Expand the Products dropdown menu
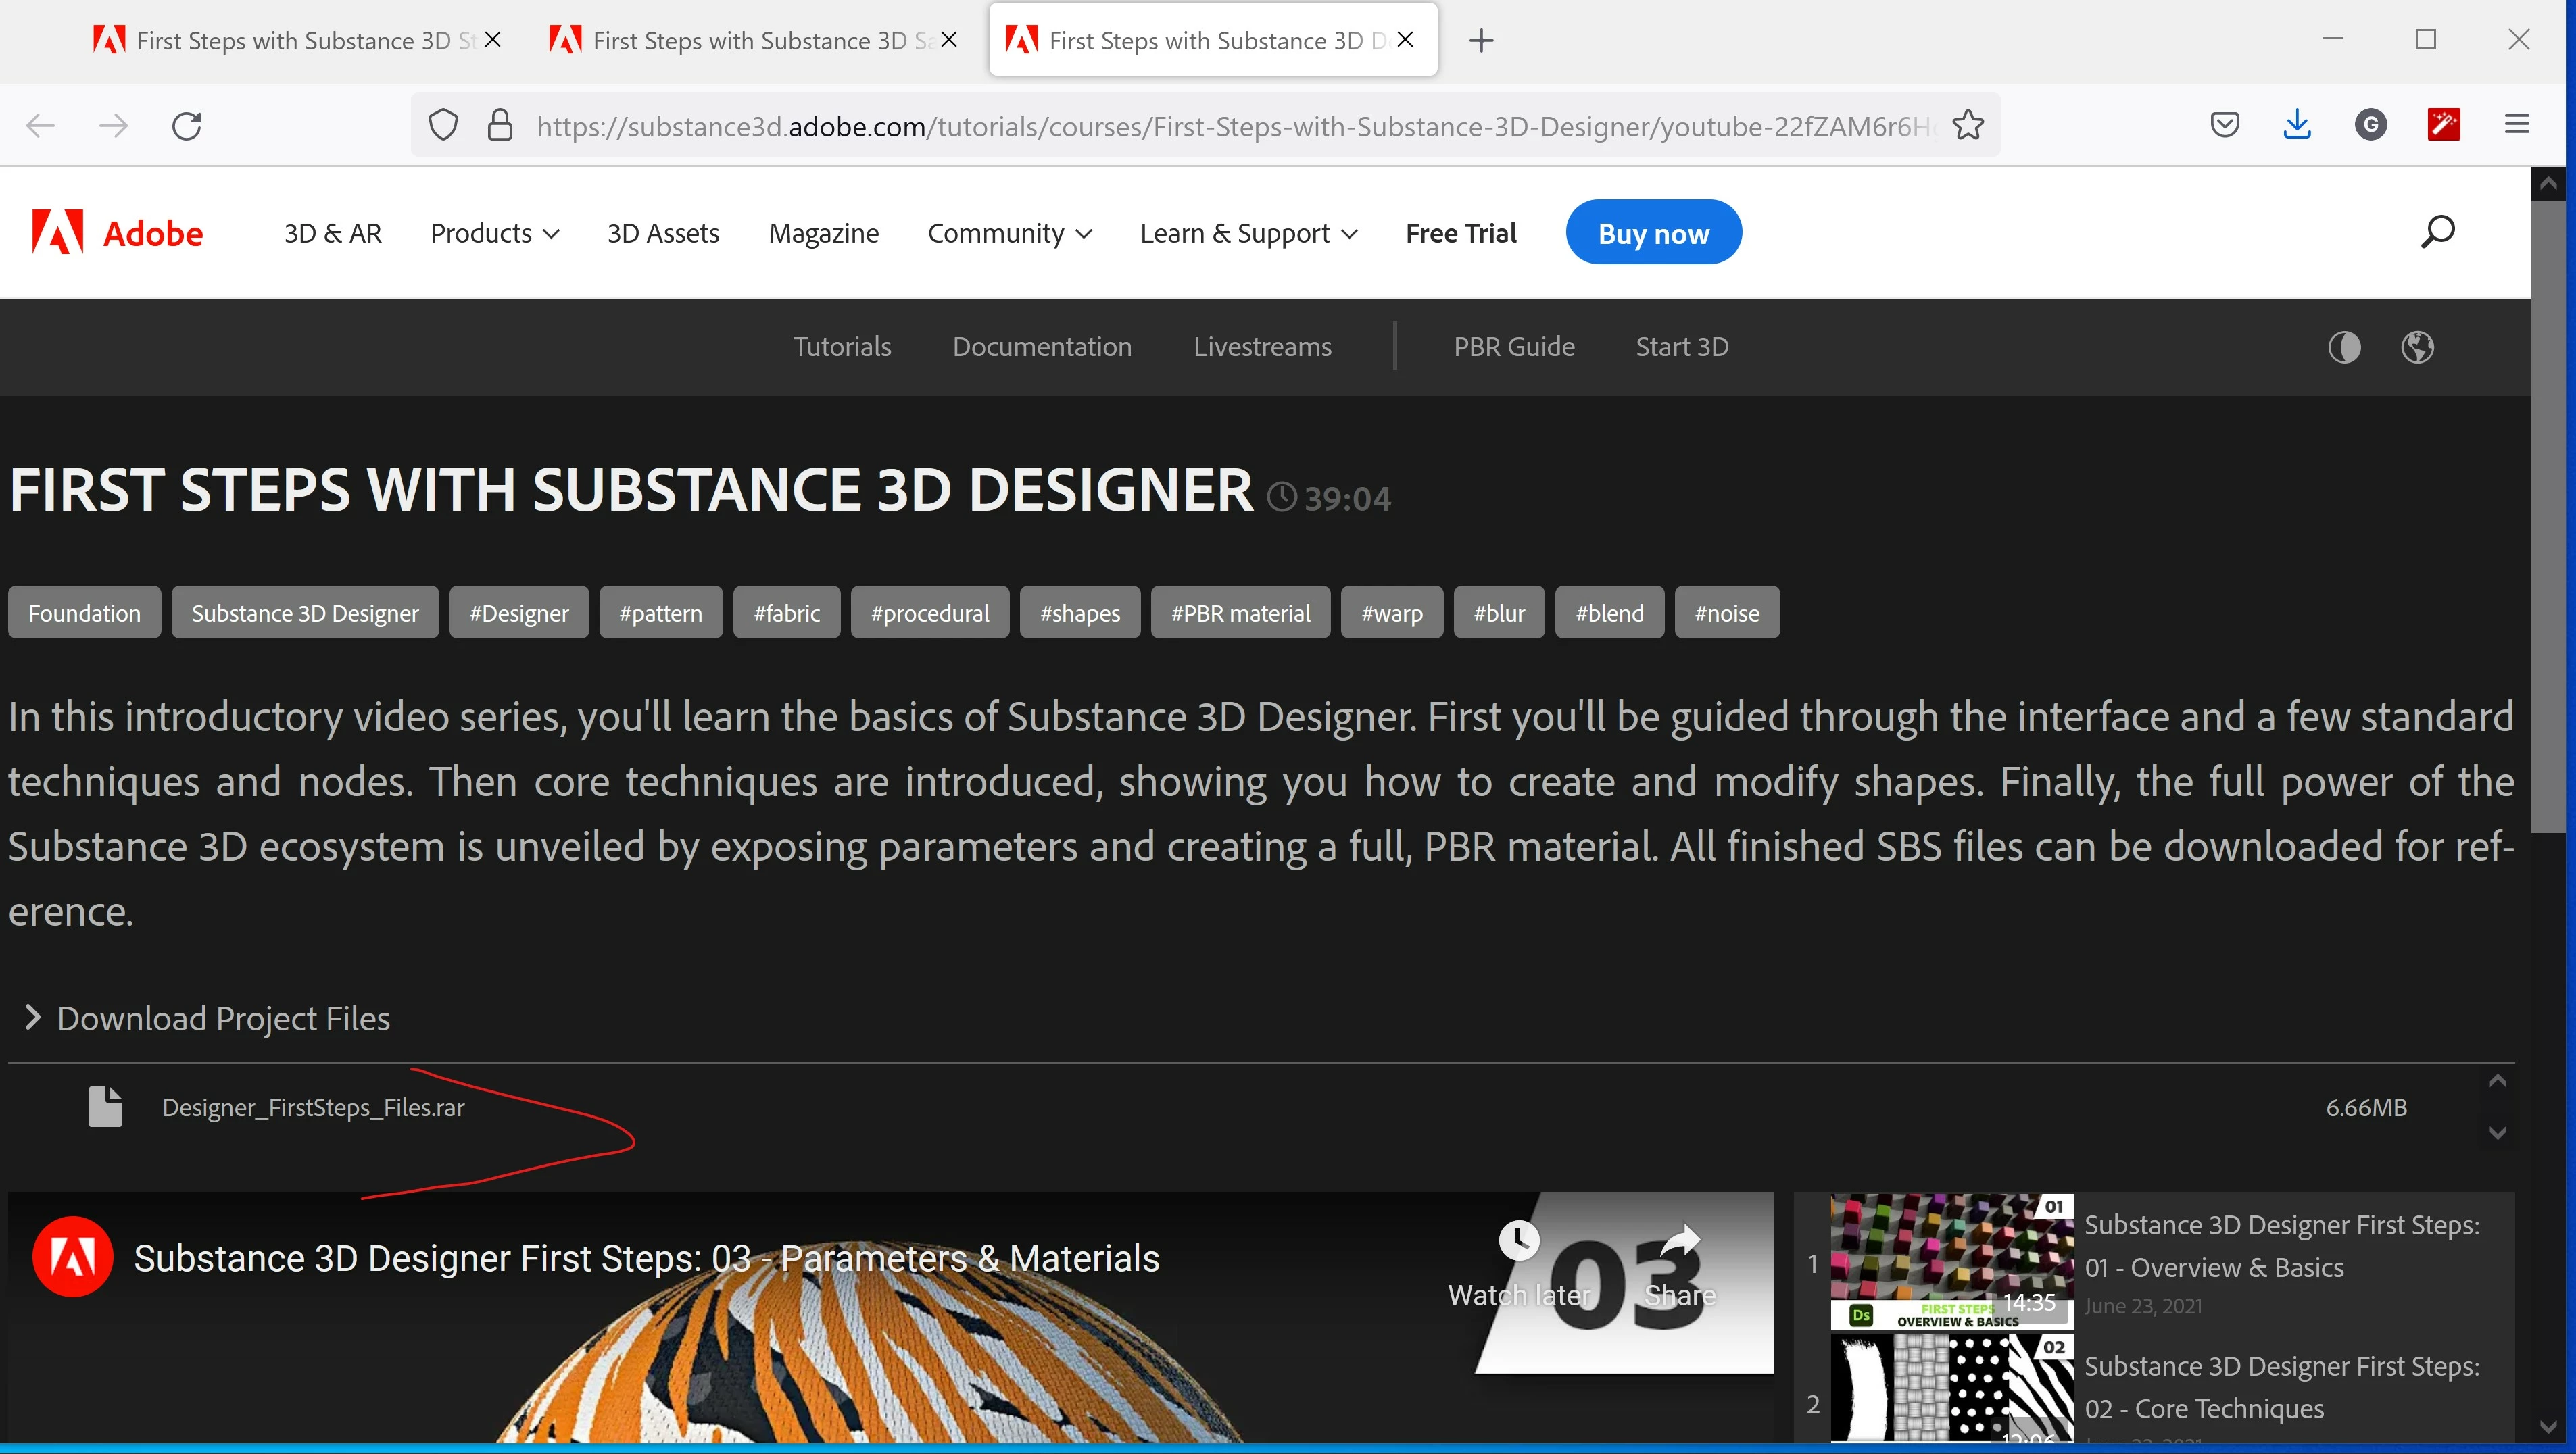This screenshot has height=1454, width=2576. tap(494, 233)
